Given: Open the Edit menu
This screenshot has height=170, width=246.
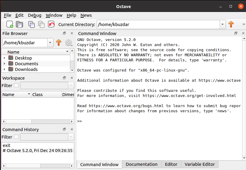Looking at the screenshot, I should (x=19, y=15).
